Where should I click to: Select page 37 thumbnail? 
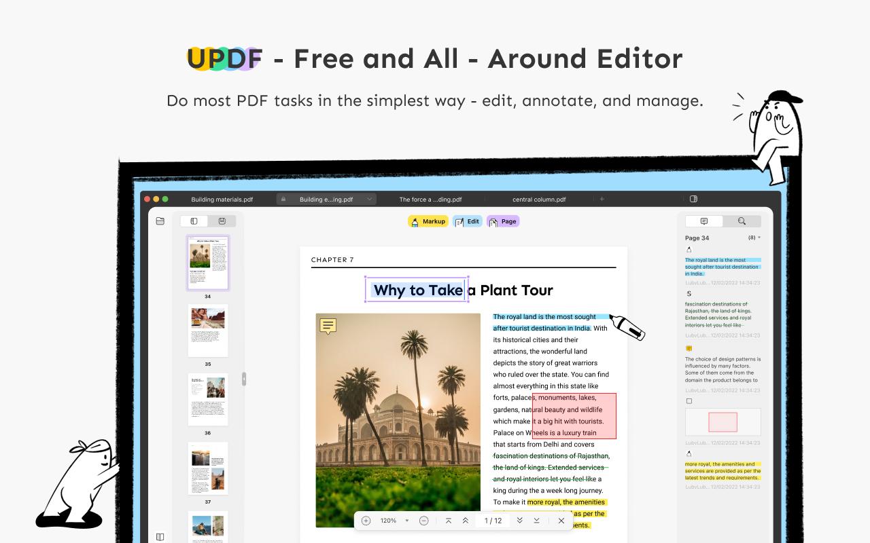[208, 468]
